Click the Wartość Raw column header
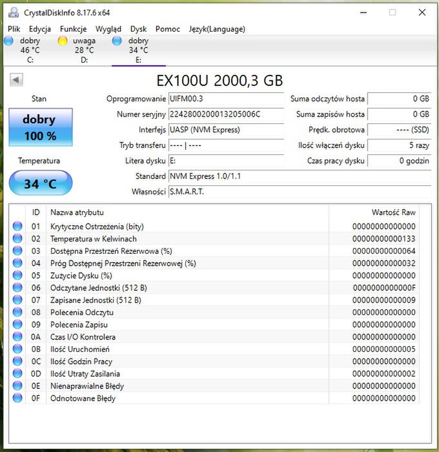This screenshot has height=452, width=439. click(374, 212)
